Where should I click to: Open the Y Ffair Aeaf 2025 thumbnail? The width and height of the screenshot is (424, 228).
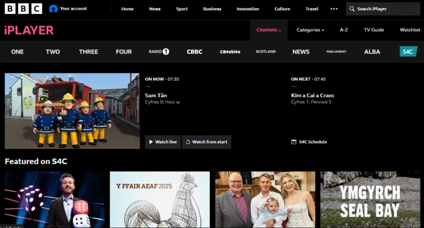pos(159,200)
